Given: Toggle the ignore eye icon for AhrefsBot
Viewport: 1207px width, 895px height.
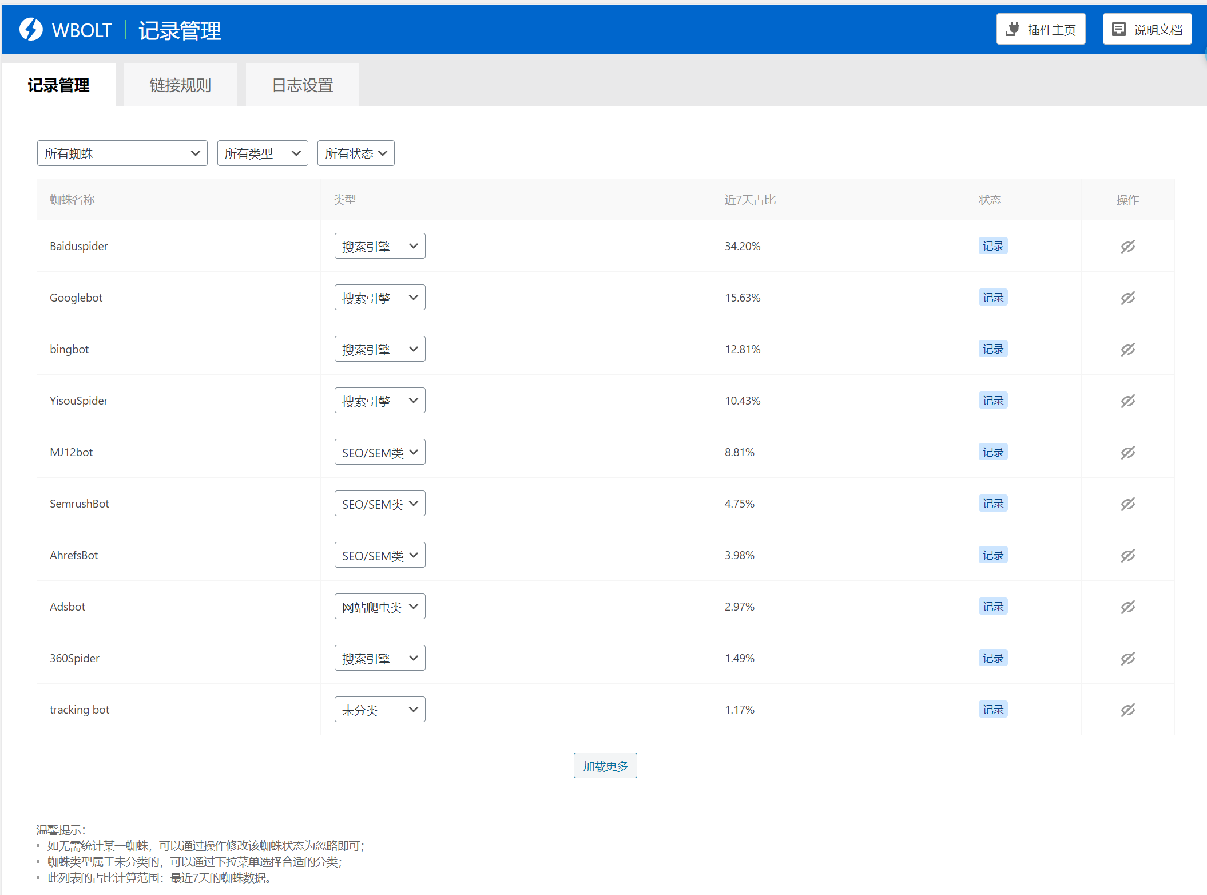Looking at the screenshot, I should click(x=1127, y=556).
